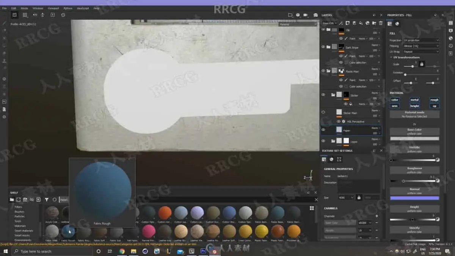This screenshot has width=455, height=256.
Task: Click the add effect wand icon in Layers
Action: coord(341,23)
